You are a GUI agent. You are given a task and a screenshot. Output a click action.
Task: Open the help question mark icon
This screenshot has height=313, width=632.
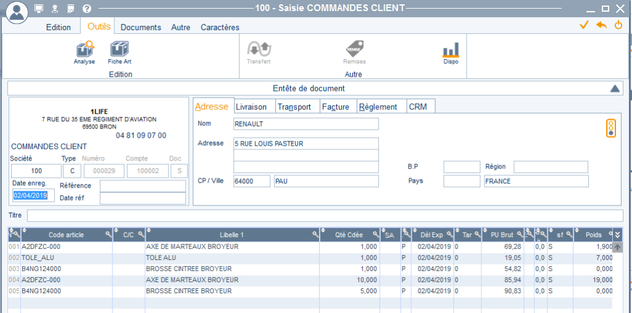pyautogui.click(x=86, y=9)
